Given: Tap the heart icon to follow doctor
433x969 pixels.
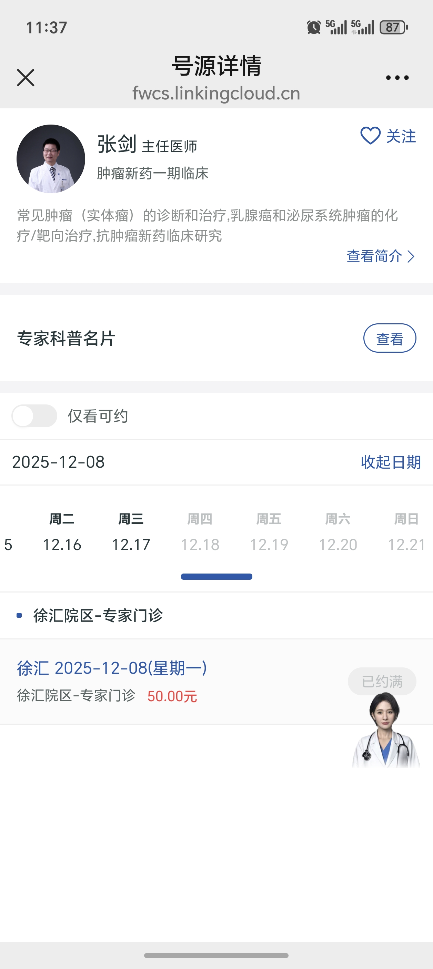Looking at the screenshot, I should point(371,136).
